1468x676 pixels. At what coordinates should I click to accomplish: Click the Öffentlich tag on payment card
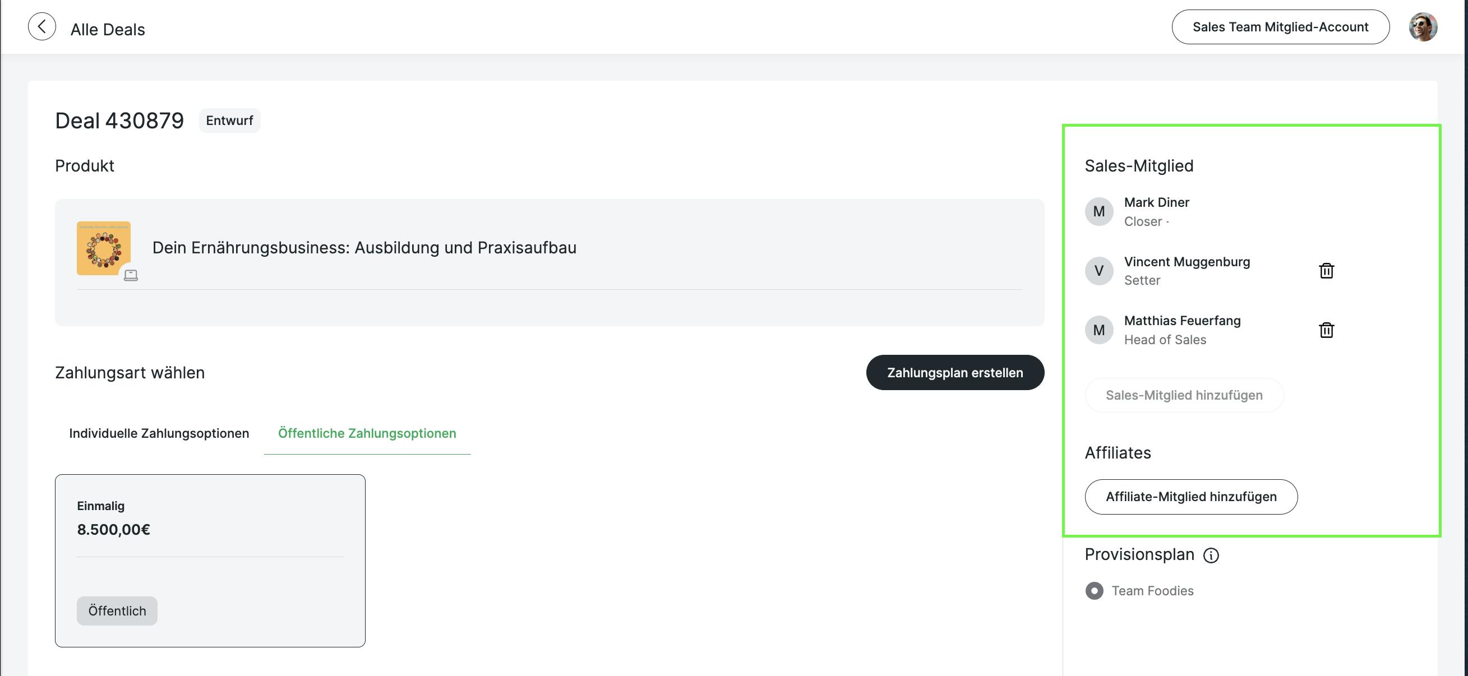pyautogui.click(x=117, y=611)
